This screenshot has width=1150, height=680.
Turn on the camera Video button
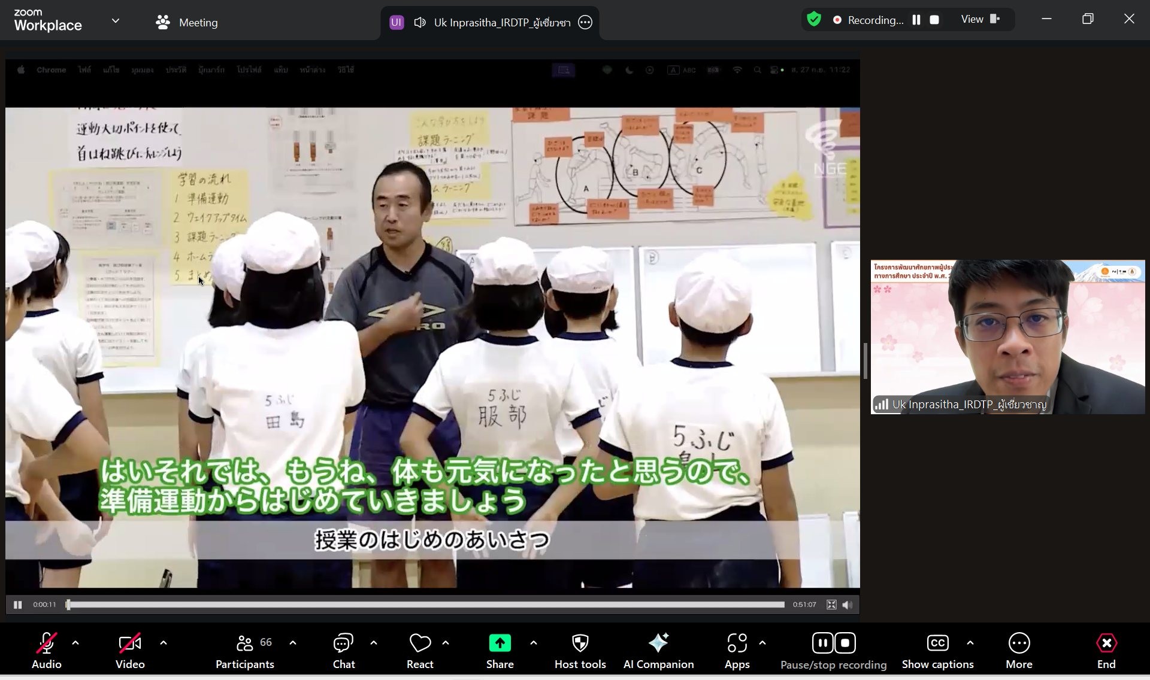pos(130,650)
